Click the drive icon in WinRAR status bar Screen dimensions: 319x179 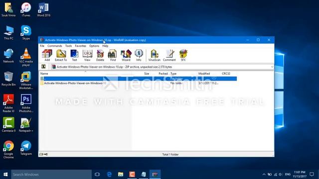(x=41, y=154)
